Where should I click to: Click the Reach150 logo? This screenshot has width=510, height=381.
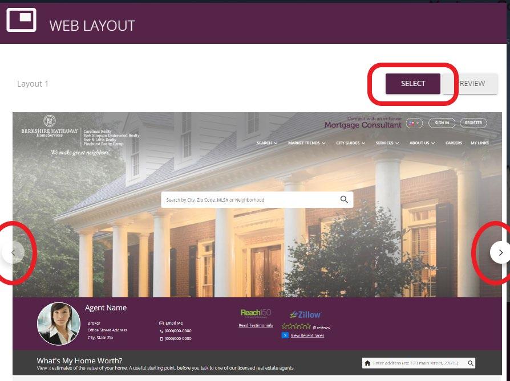click(x=256, y=313)
